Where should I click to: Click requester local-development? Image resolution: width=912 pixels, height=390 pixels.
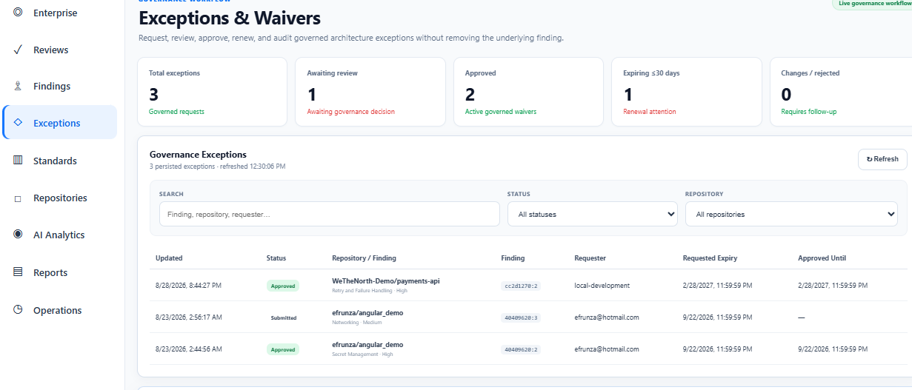[x=602, y=286]
